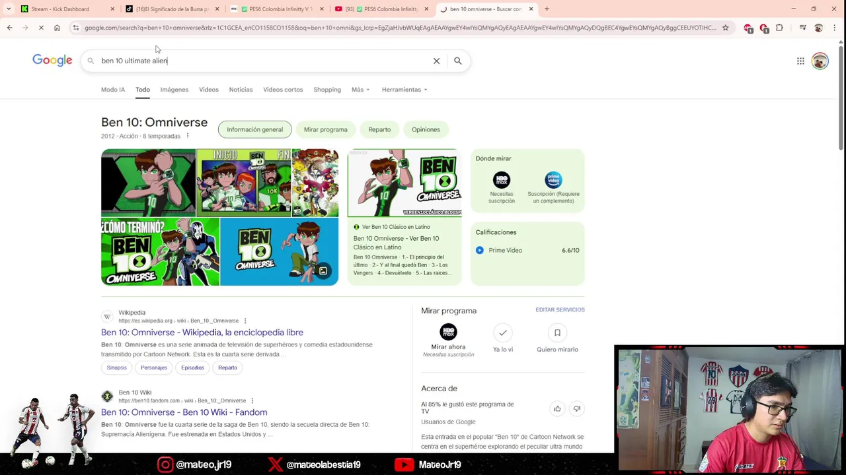Screen dimensions: 846x475
Task: Expand the Más dropdown in search filters
Action: tap(360, 90)
